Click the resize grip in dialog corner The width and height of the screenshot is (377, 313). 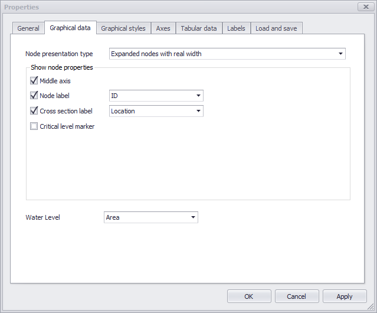tap(371, 307)
